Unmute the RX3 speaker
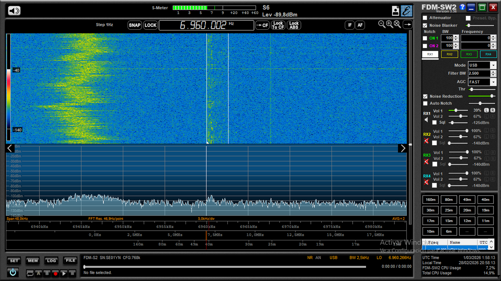The image size is (501, 281). coord(427,162)
